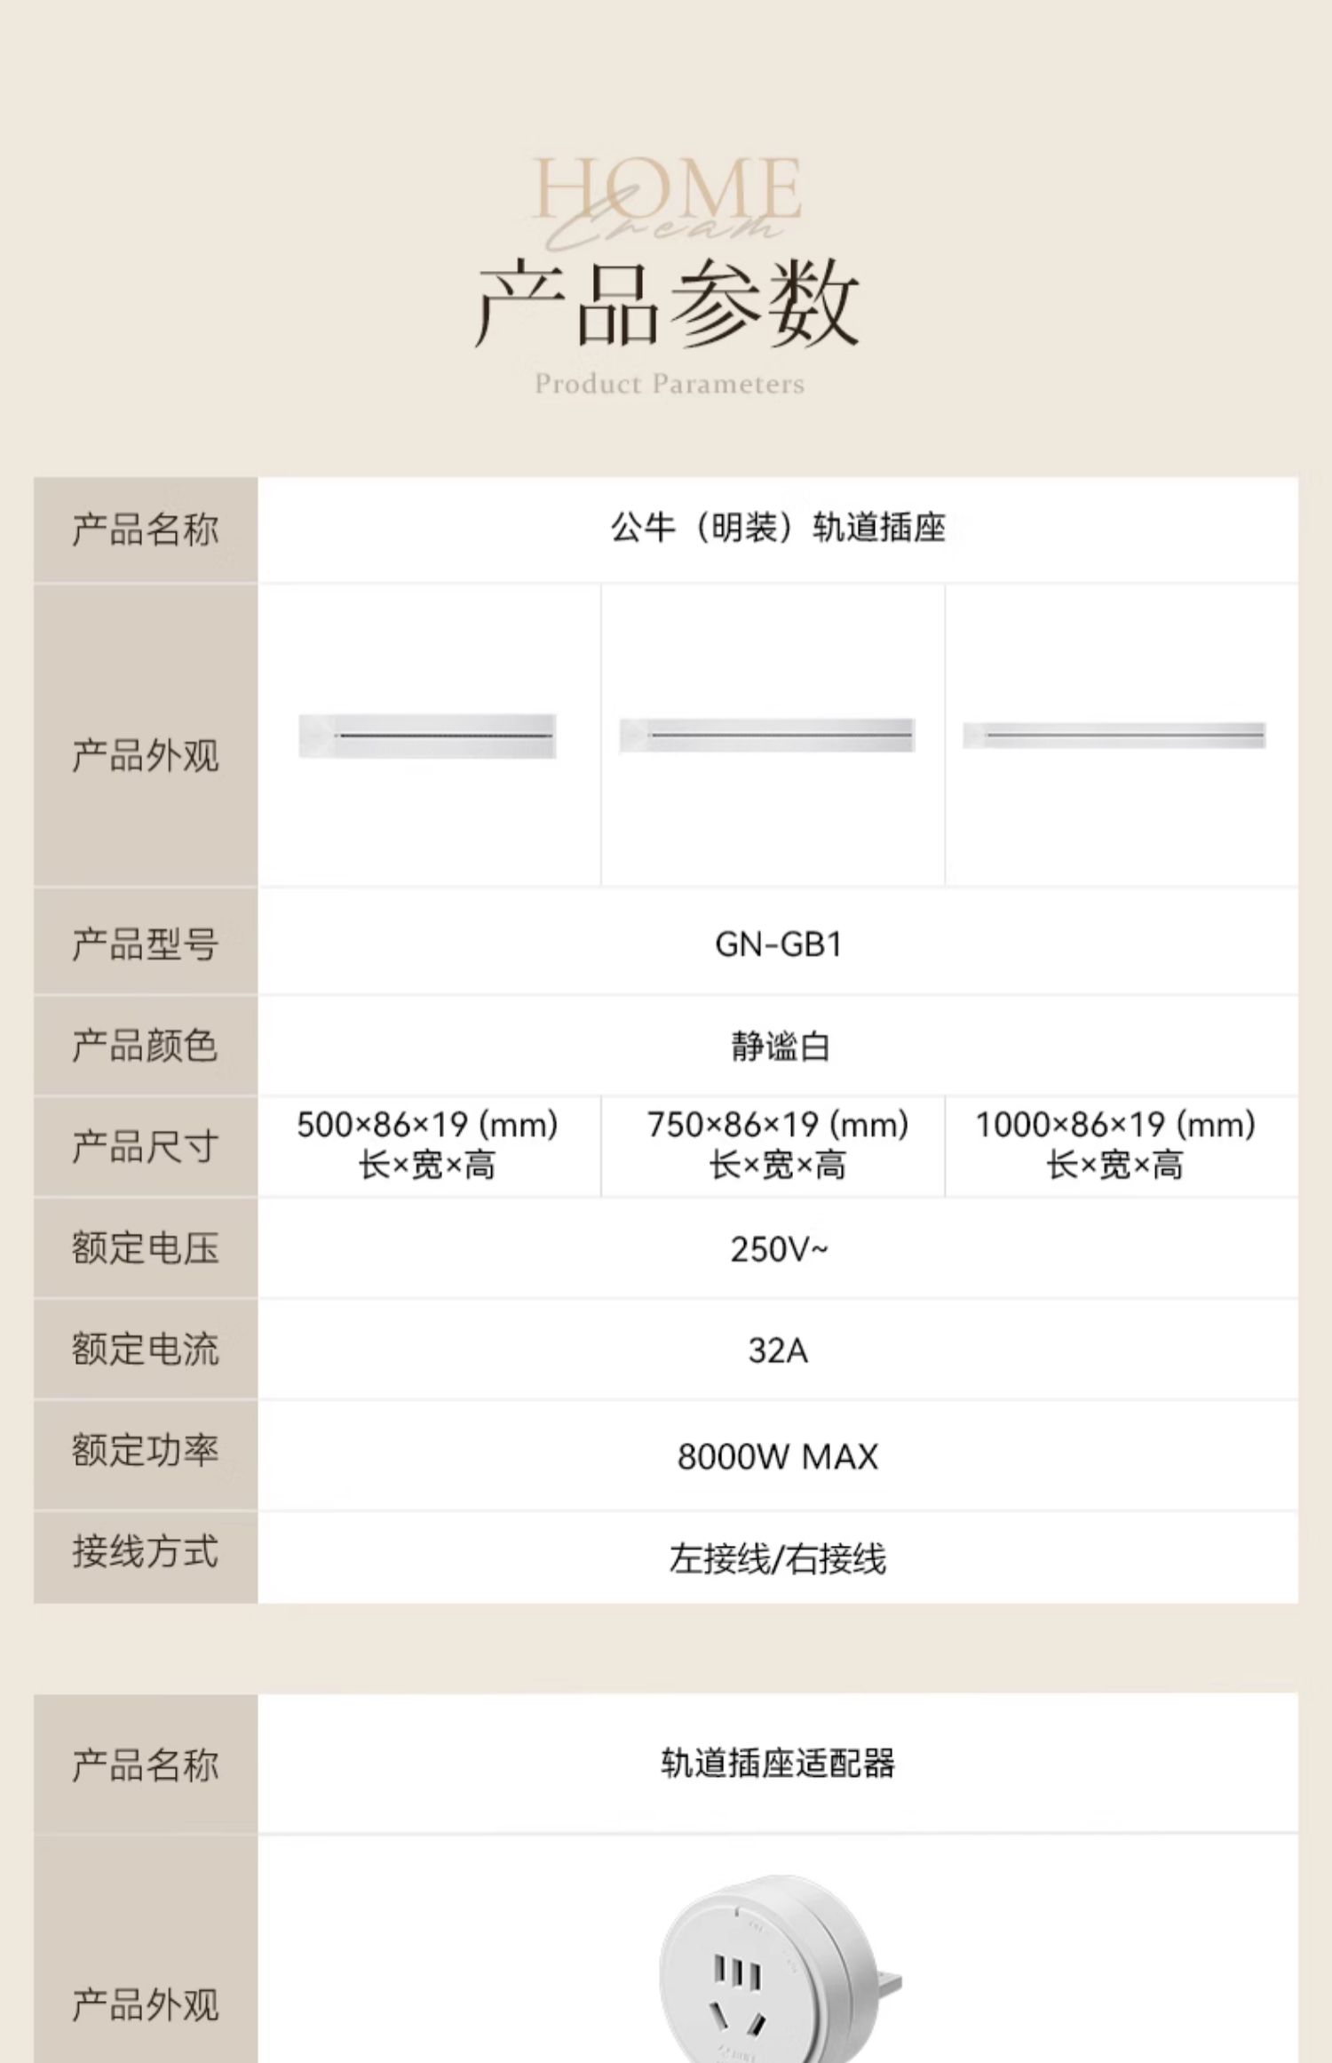
Task: Click the 产品型号 row label
Action: point(145,944)
